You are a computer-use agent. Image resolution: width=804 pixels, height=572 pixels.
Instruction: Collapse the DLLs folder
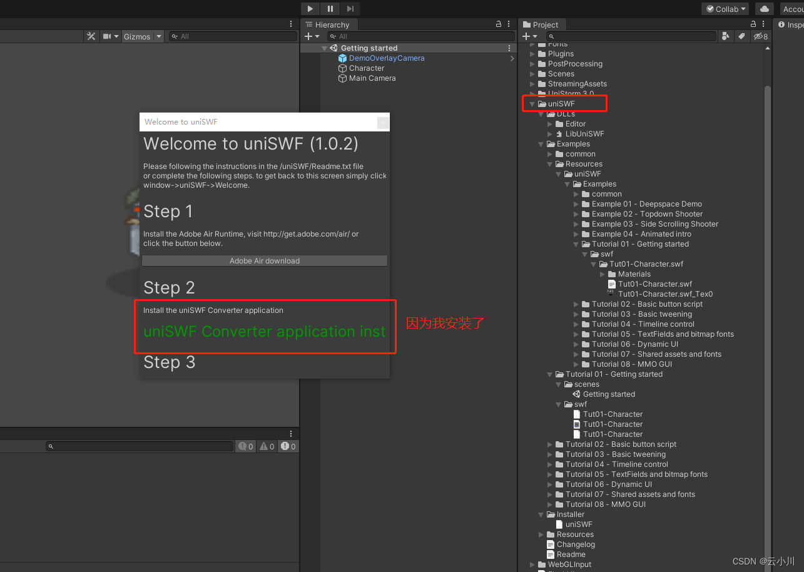click(x=541, y=114)
